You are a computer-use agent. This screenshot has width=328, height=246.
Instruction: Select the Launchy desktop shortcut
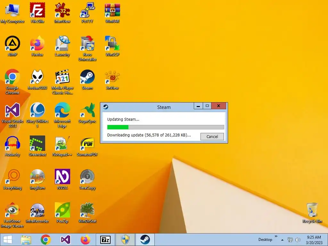(62, 46)
